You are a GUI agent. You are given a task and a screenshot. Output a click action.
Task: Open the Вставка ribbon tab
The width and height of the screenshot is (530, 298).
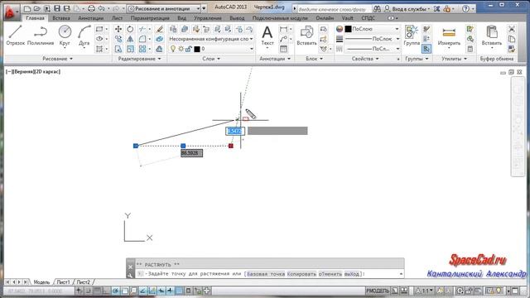tap(61, 18)
